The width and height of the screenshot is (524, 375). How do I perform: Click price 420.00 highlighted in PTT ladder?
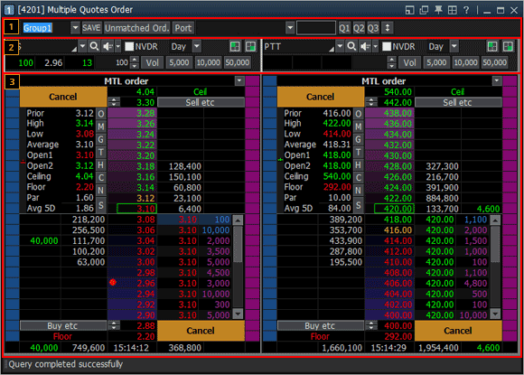pyautogui.click(x=394, y=209)
